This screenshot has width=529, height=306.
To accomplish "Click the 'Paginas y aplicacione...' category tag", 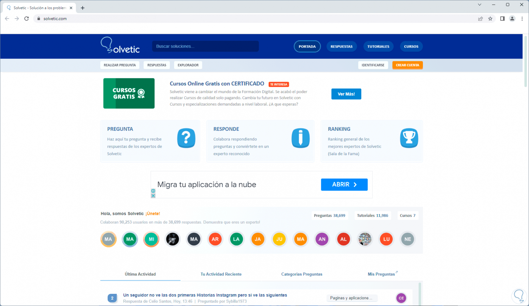I will point(352,298).
